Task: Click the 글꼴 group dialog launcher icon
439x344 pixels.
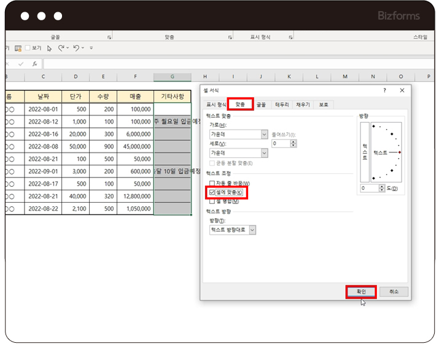Action: (109, 37)
